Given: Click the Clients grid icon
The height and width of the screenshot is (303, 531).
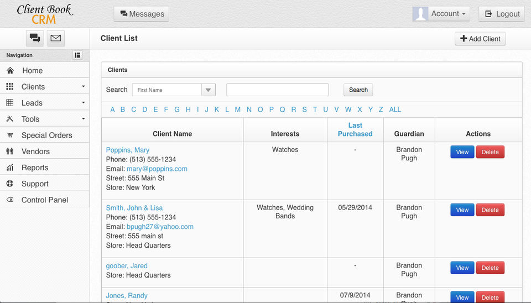Looking at the screenshot, I should point(10,87).
